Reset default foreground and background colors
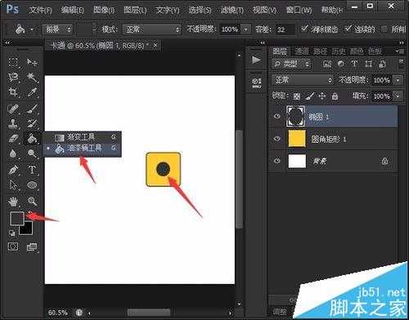This screenshot has height=320, width=409. tap(12, 233)
